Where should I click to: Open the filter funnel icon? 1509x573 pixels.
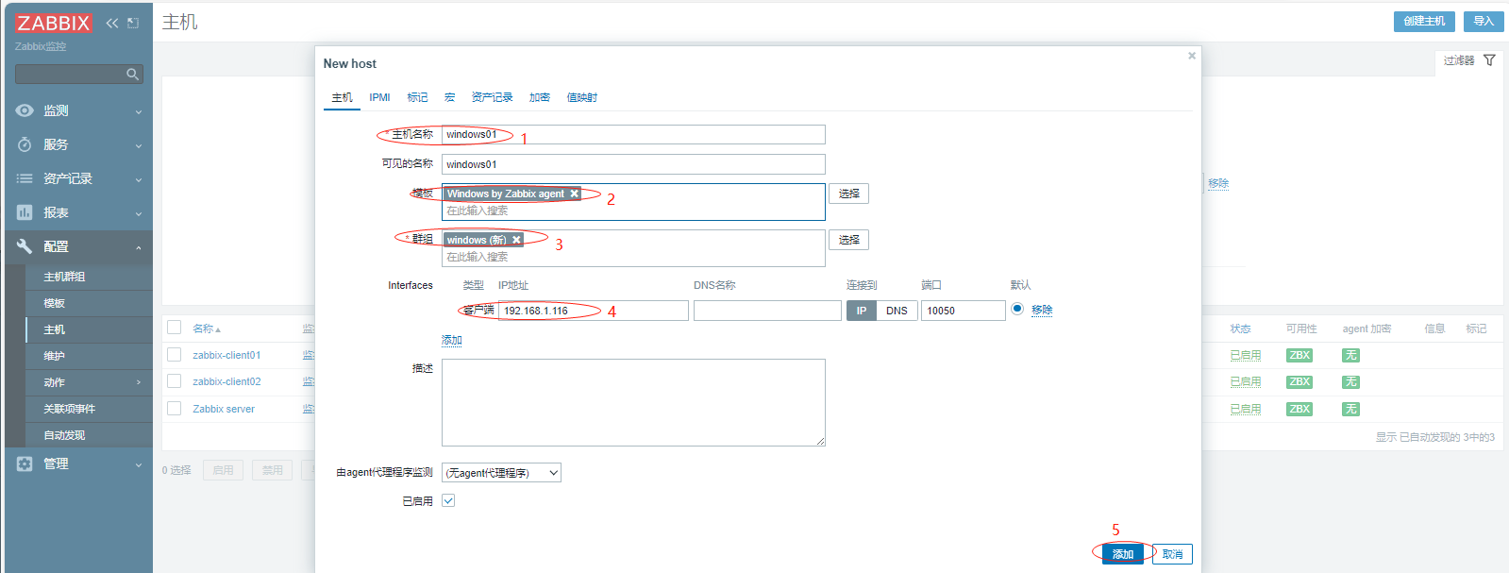click(x=1489, y=60)
